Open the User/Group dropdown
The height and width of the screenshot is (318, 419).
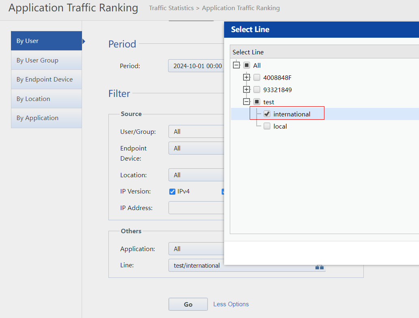(x=196, y=132)
